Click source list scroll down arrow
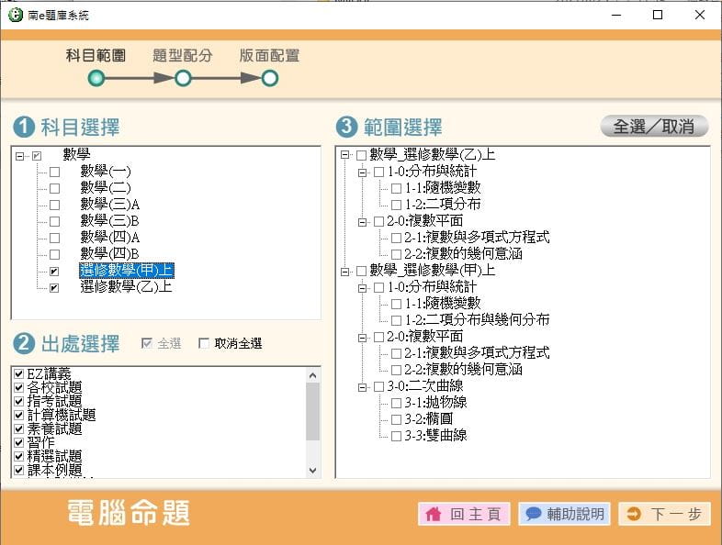This screenshot has width=722, height=545. pyautogui.click(x=312, y=471)
